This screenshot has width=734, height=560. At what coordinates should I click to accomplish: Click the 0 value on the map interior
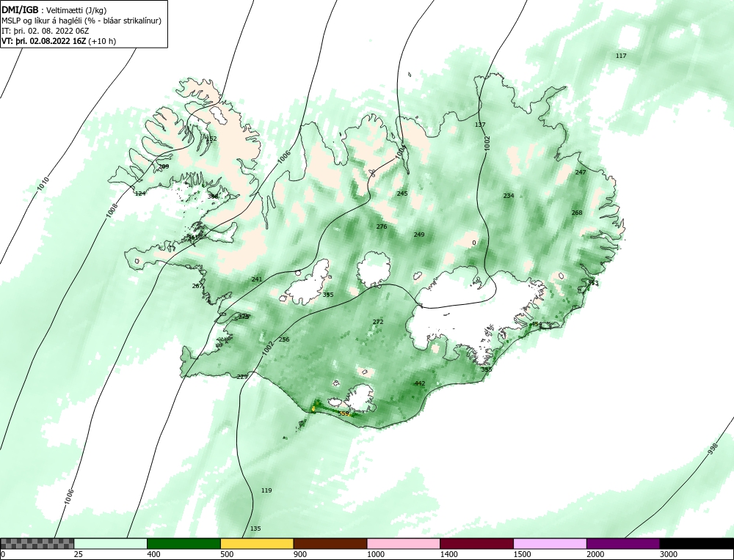pyautogui.click(x=473, y=243)
